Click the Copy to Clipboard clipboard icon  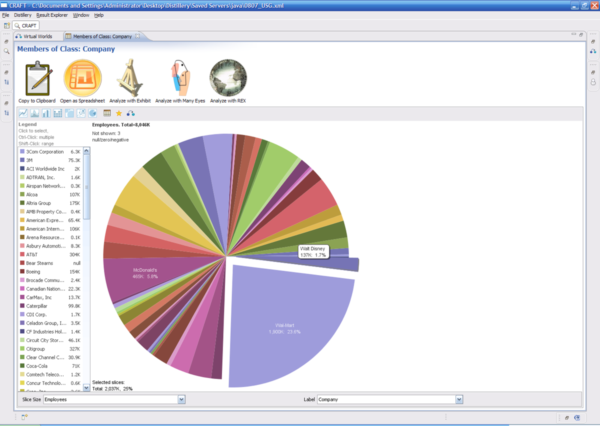(39, 77)
